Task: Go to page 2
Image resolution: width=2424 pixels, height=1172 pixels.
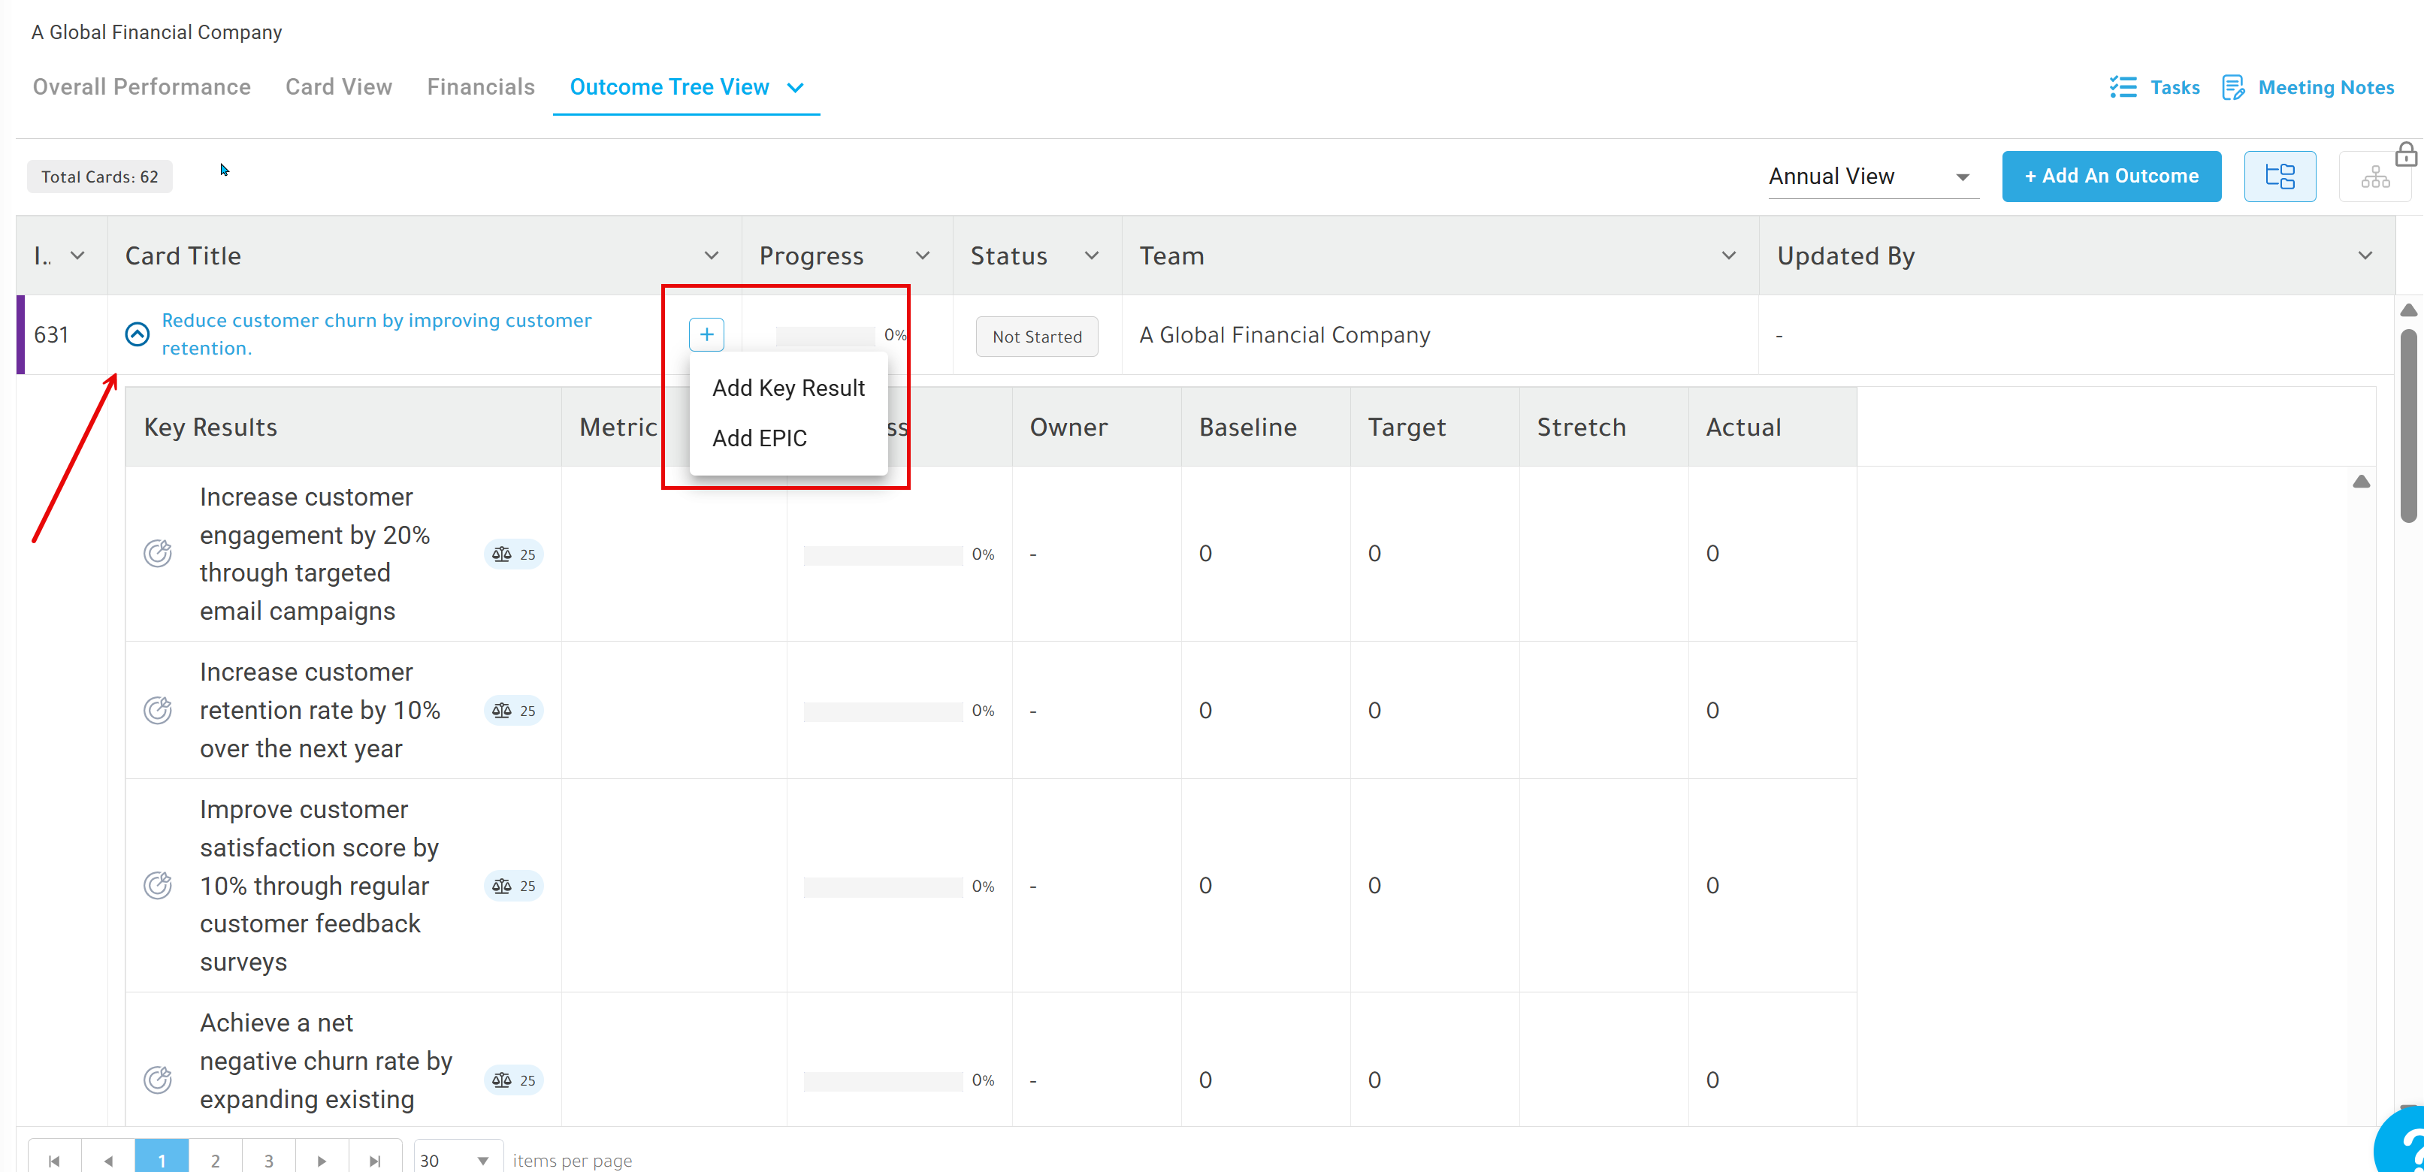Action: [x=216, y=1160]
